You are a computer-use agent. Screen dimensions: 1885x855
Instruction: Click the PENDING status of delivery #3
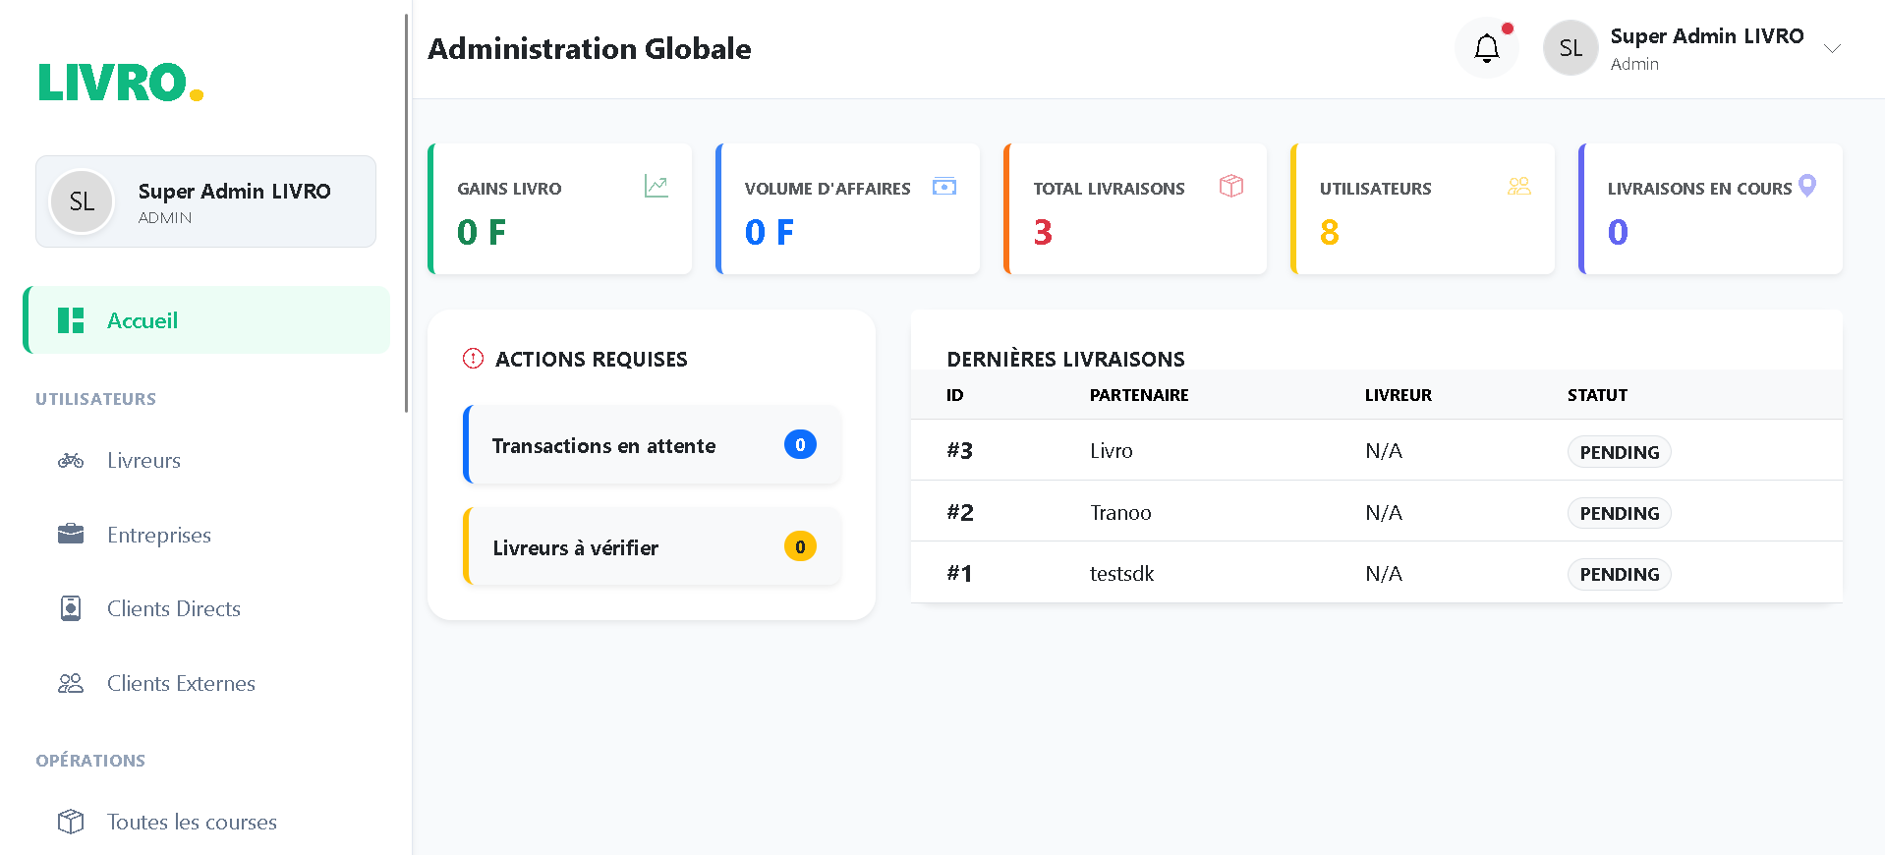[1619, 452]
